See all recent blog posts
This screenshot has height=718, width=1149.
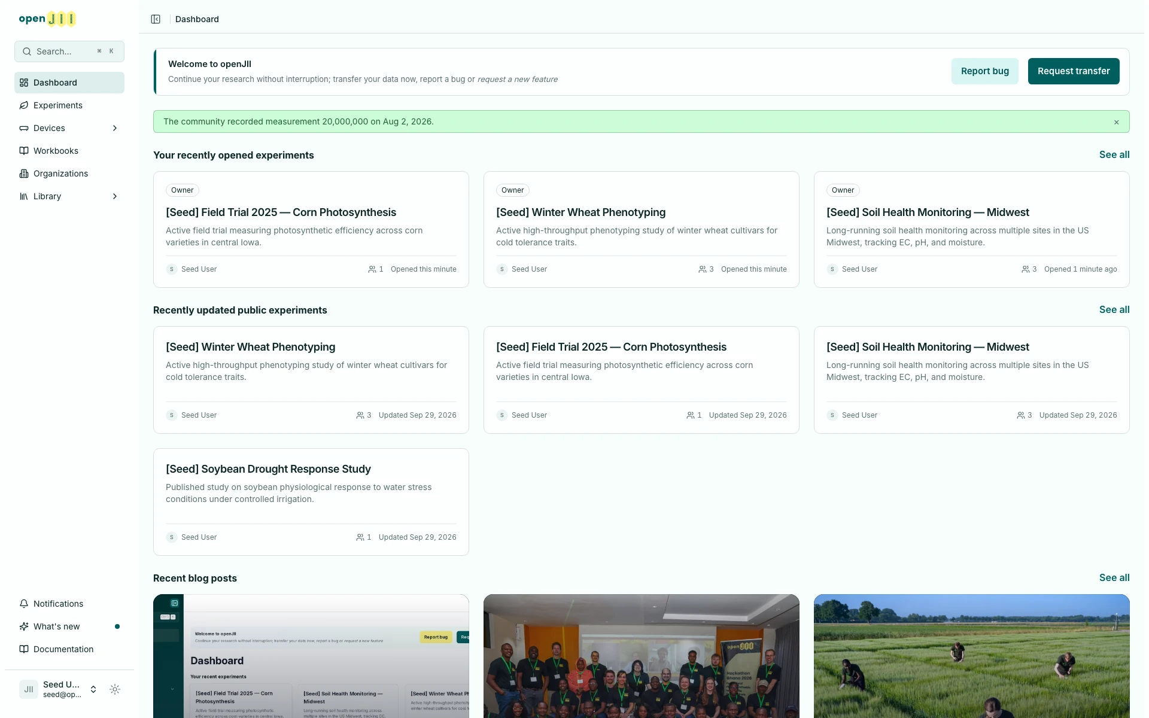point(1114,577)
